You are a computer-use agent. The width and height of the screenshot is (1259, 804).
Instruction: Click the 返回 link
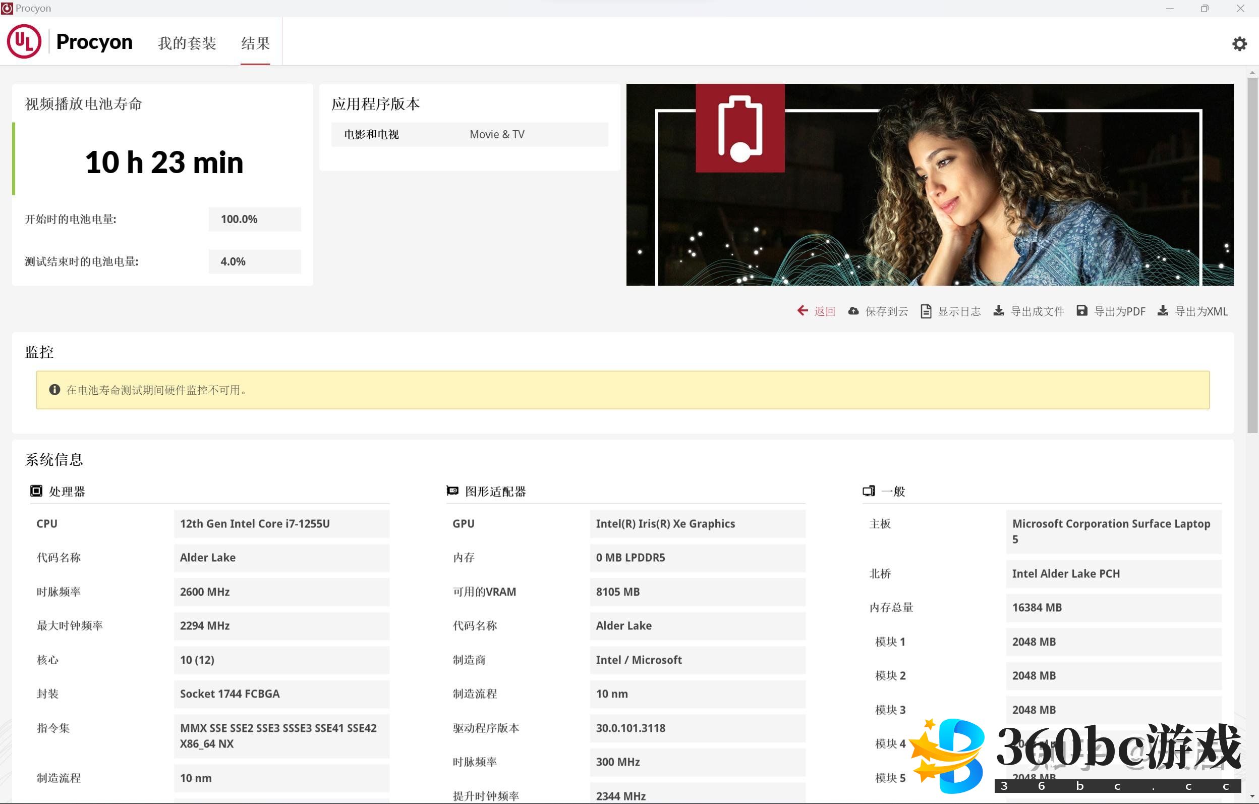click(825, 311)
